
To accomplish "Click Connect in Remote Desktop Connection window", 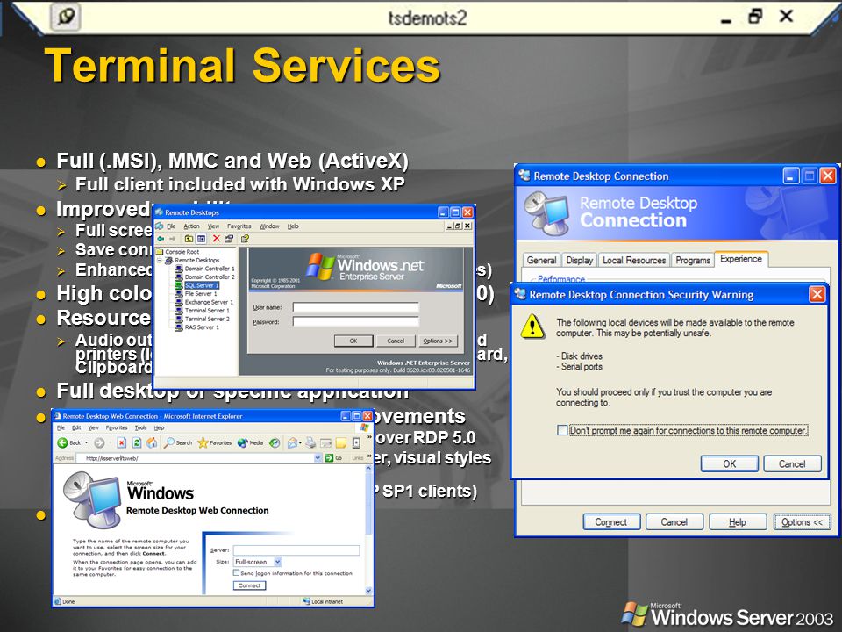I will tap(611, 521).
